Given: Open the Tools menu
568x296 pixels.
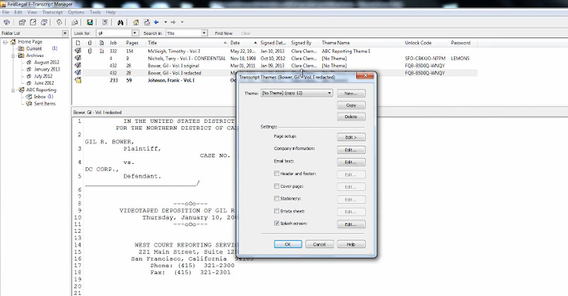Looking at the screenshot, I should point(95,12).
